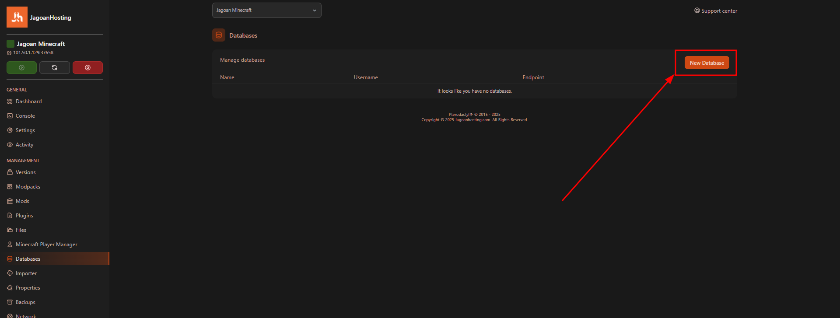Click the Network globe icon
This screenshot has height=318, width=840.
point(10,316)
